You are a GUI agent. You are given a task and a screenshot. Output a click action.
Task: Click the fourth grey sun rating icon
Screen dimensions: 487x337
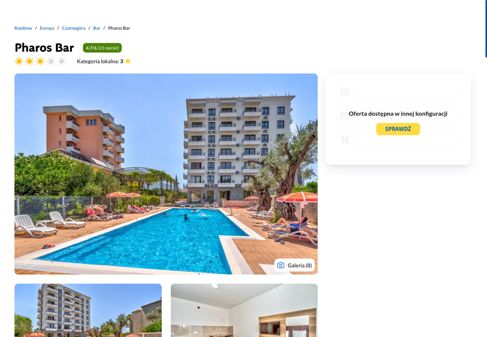[51, 61]
